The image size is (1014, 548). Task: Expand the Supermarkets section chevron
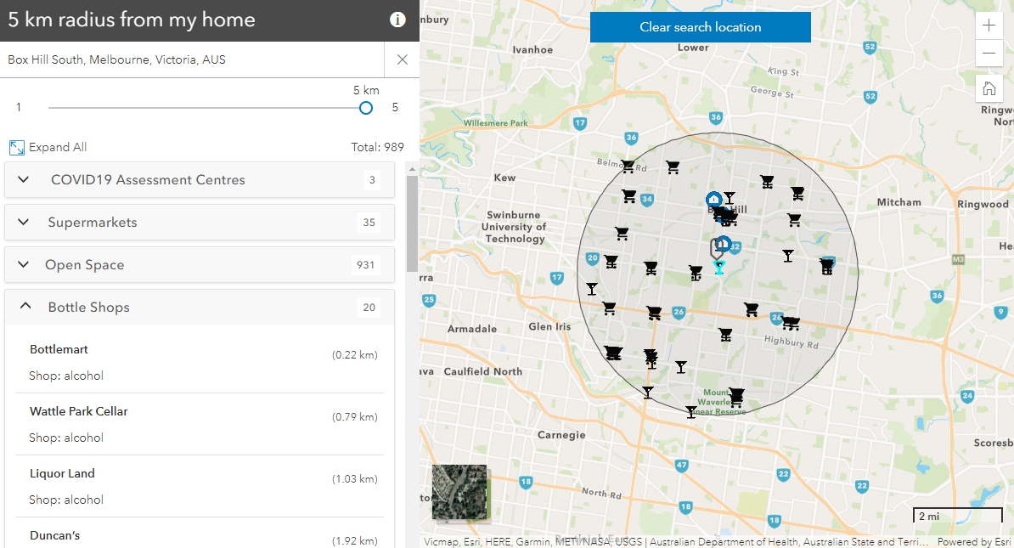pos(23,222)
